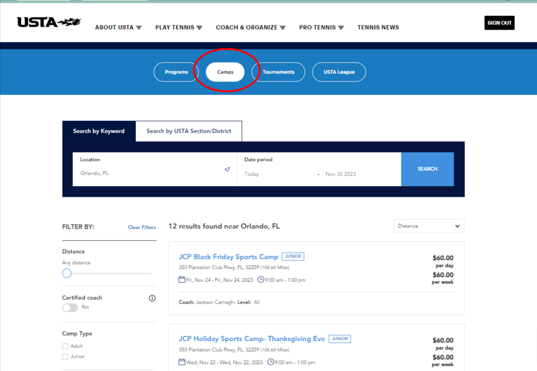Expand the Coach & Organize menu

[250, 27]
